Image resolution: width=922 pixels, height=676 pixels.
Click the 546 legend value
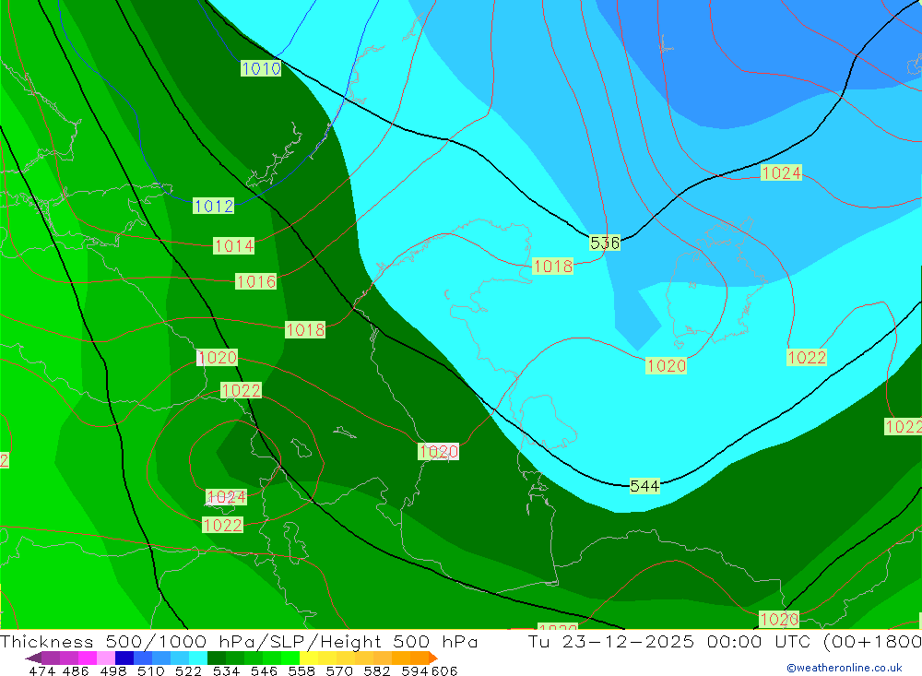pyautogui.click(x=264, y=670)
